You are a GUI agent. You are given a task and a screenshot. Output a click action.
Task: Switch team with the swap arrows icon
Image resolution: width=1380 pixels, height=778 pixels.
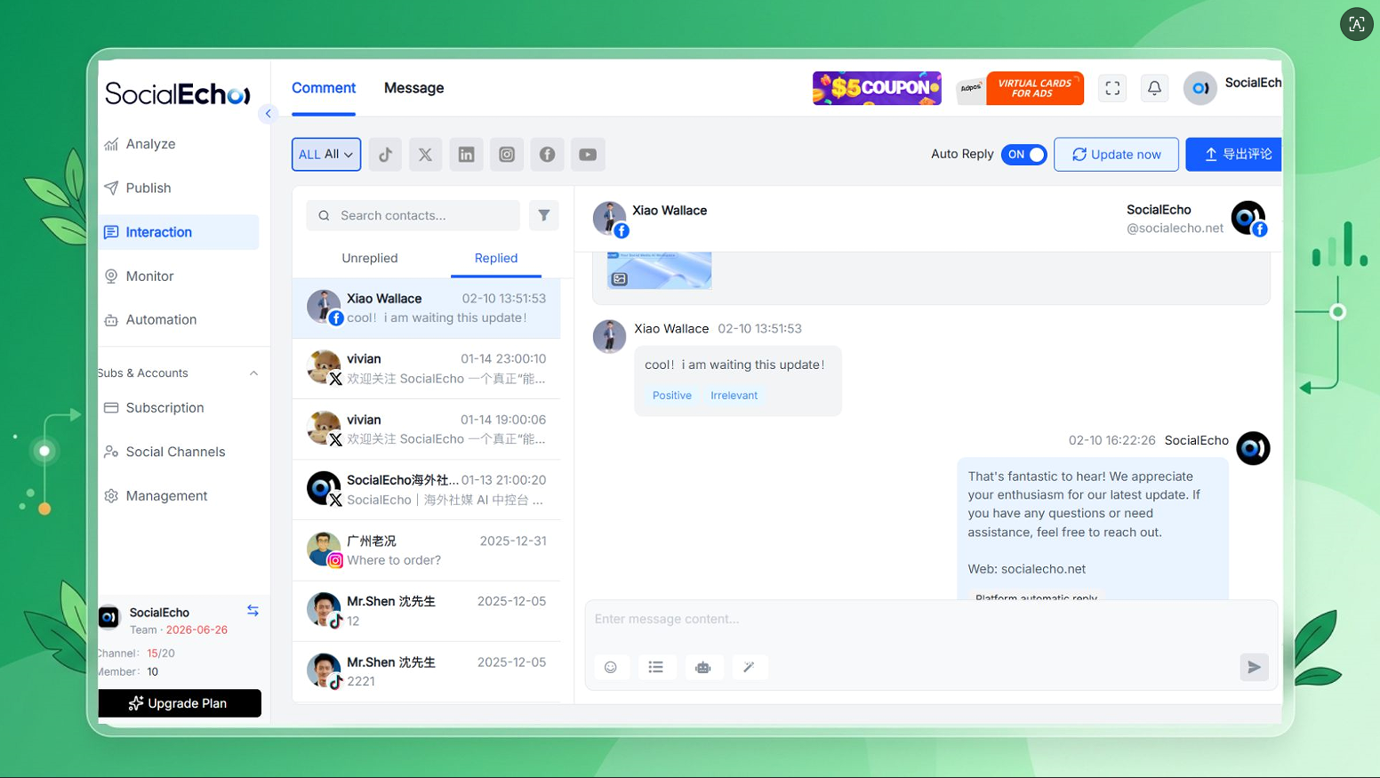click(x=253, y=611)
